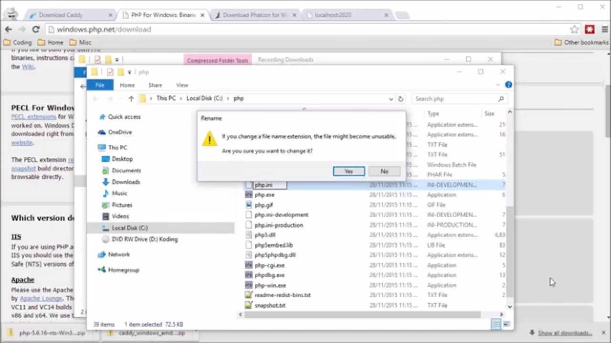
Task: Switch to the localhost:2020 browser tab
Action: (347, 15)
